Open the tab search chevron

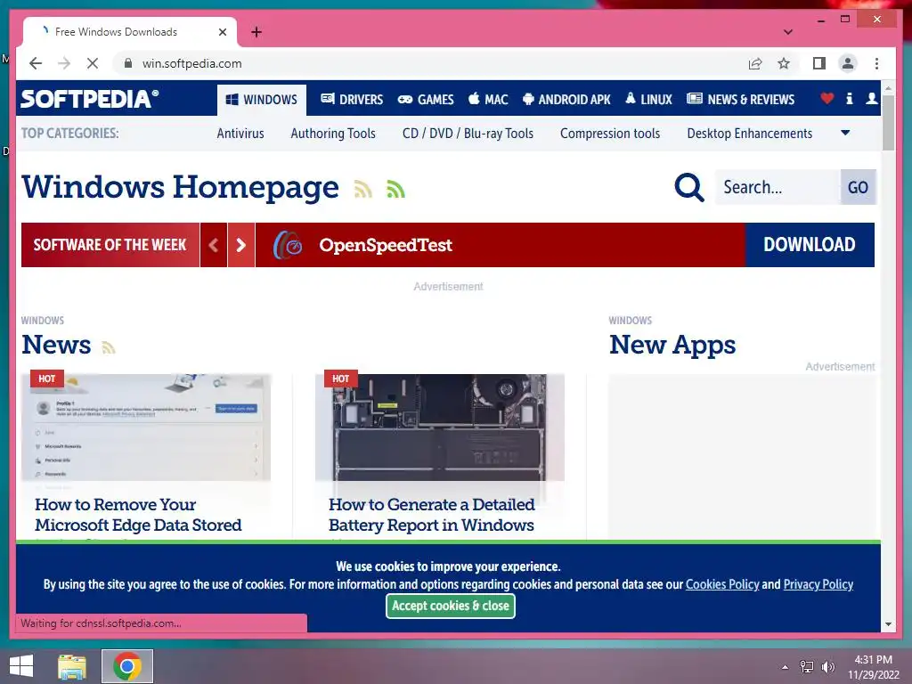(x=788, y=32)
